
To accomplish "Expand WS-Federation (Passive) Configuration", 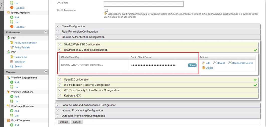I will point(158,85).
